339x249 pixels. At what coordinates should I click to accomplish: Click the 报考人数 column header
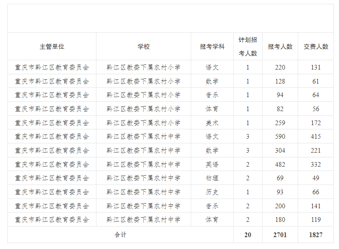280,47
